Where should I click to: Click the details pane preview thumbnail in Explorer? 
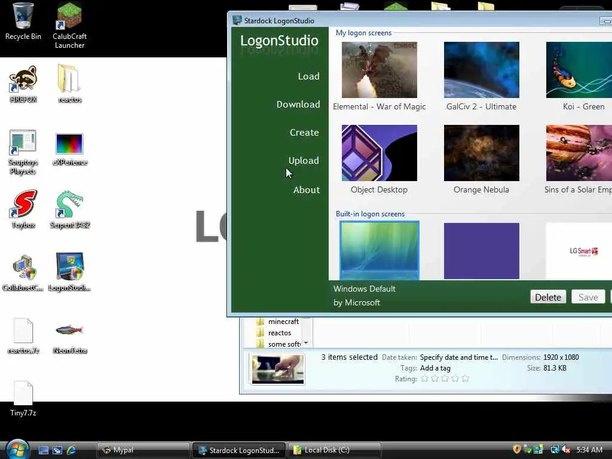(277, 369)
